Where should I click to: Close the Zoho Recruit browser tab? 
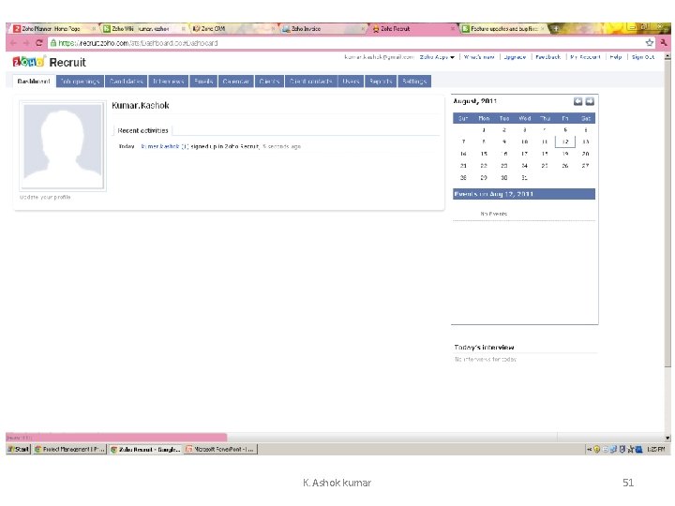coord(453,28)
